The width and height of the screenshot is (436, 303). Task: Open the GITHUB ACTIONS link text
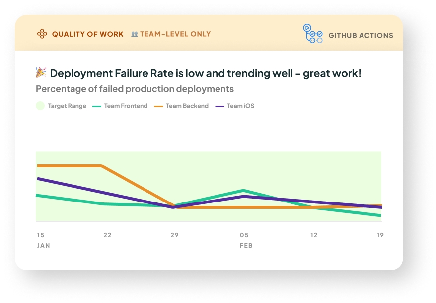pos(361,36)
